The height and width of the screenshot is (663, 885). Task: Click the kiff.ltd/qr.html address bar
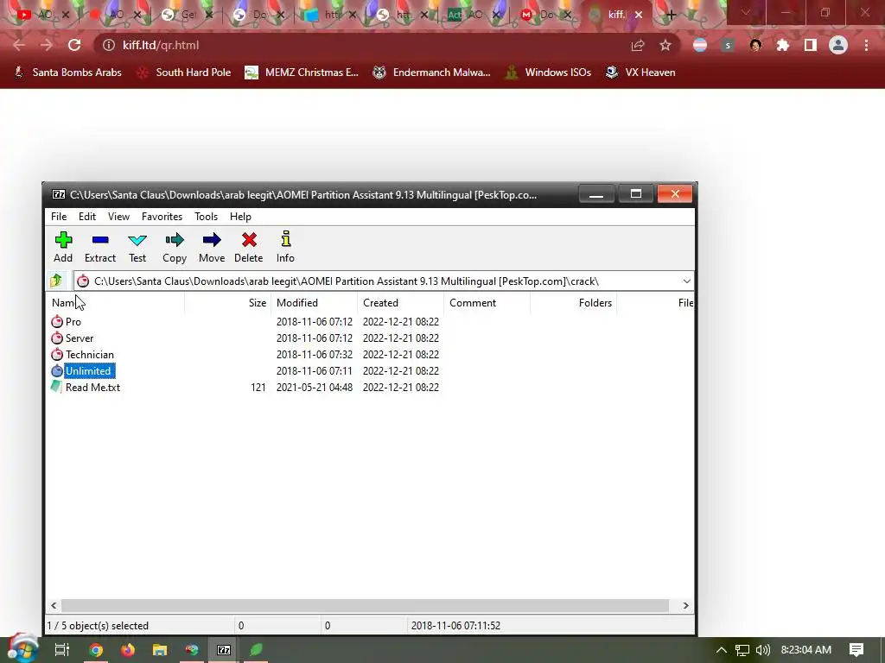(361, 45)
